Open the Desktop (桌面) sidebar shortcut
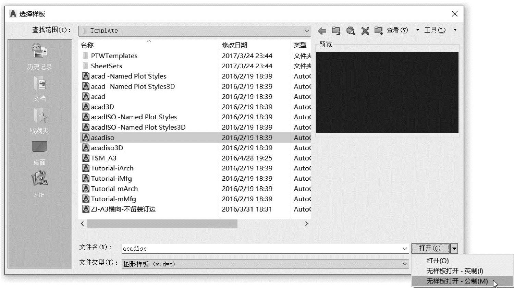 coord(39,153)
